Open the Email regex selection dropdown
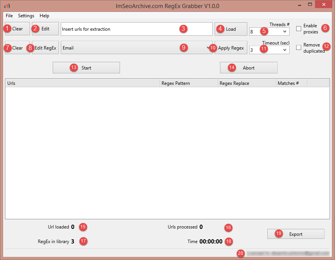 137,48
